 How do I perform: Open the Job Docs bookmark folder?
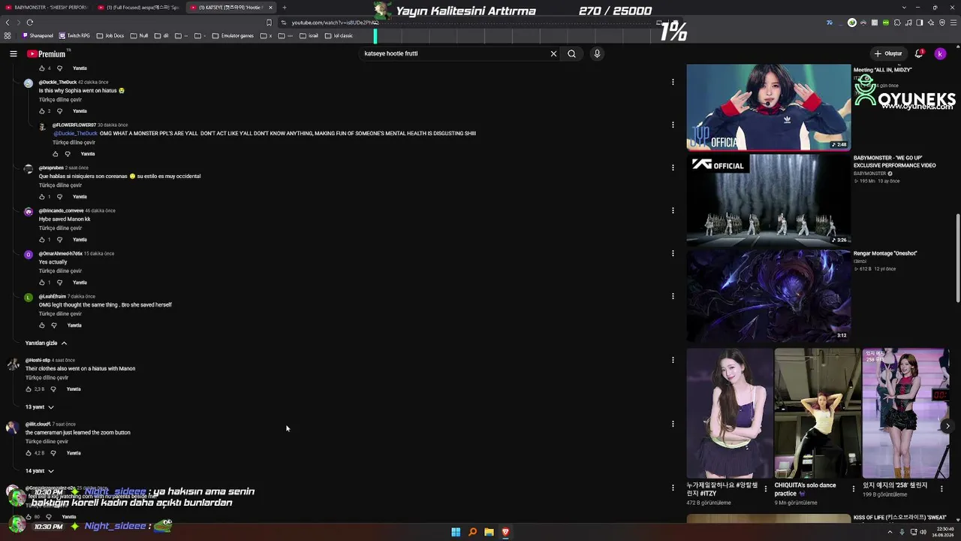[x=110, y=36]
